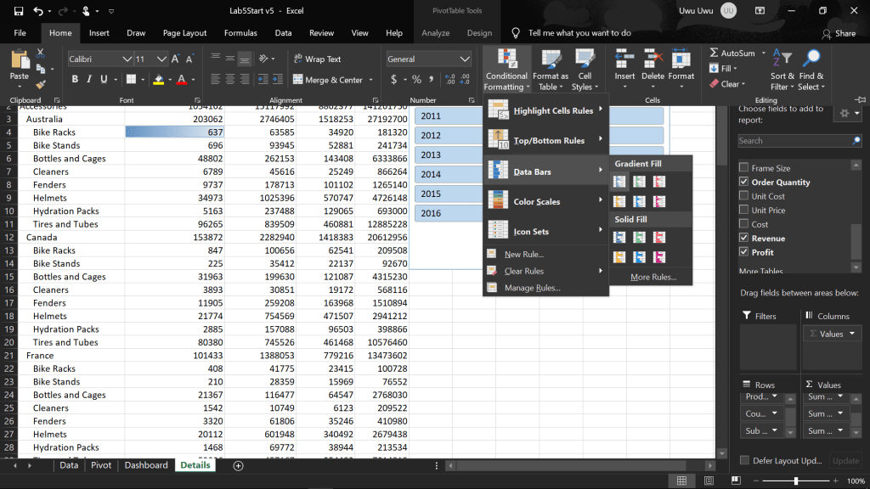870x489 pixels.
Task: Click the Format Painter brush icon
Action: pyautogui.click(x=40, y=85)
